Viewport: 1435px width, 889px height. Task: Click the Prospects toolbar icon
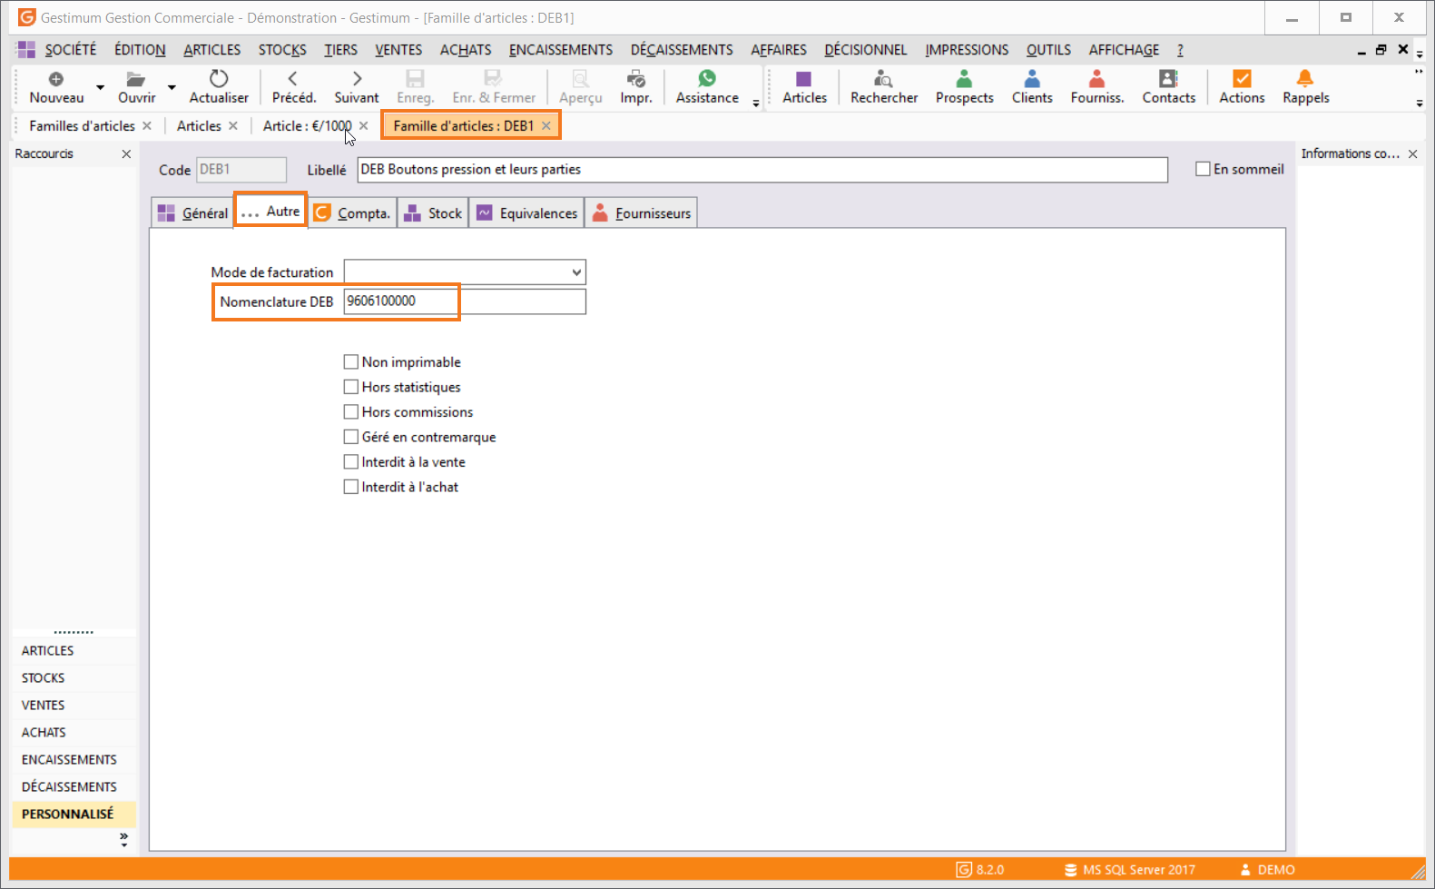[x=964, y=79]
